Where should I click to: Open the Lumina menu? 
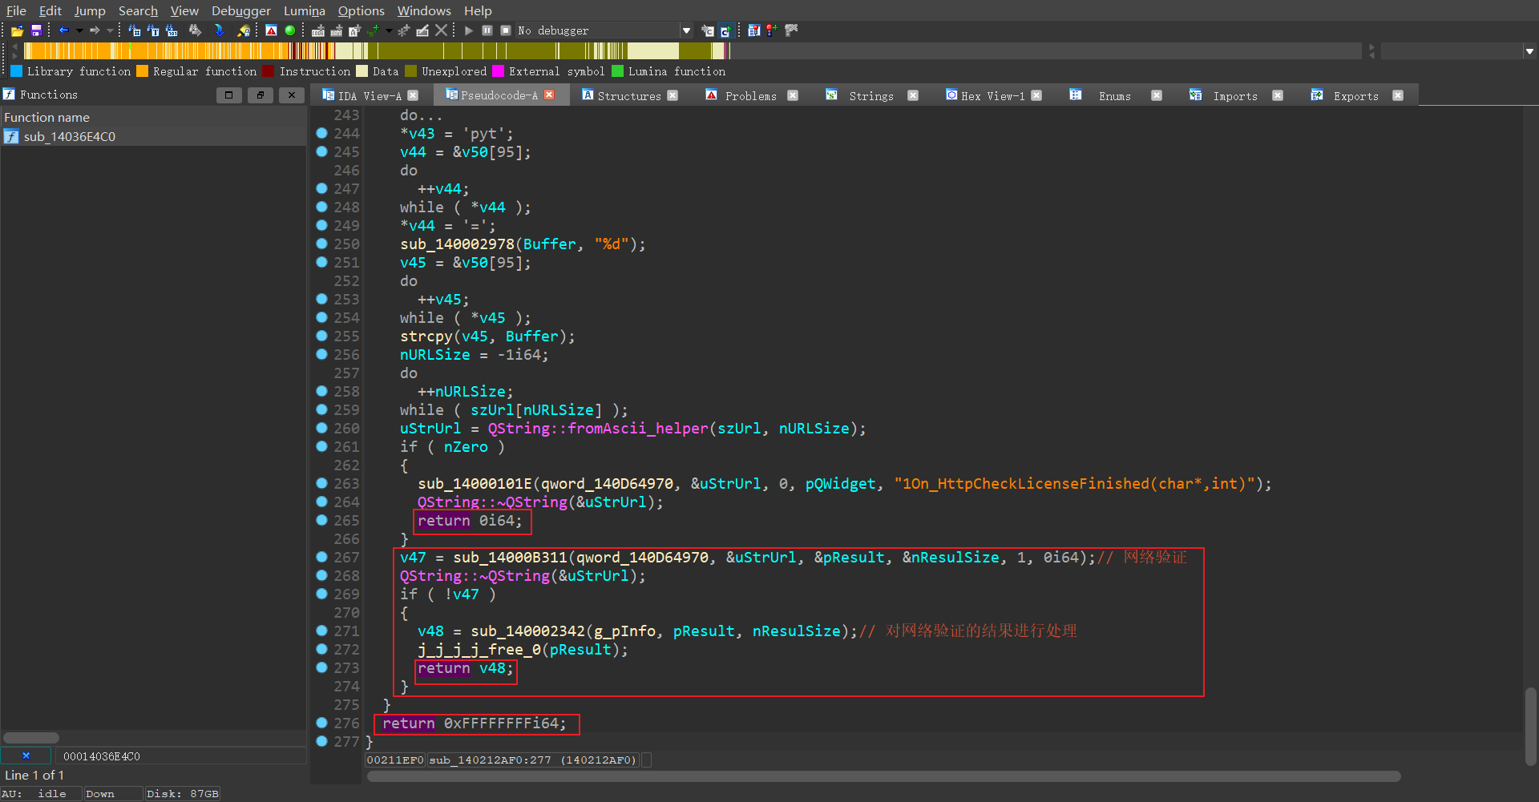(304, 10)
